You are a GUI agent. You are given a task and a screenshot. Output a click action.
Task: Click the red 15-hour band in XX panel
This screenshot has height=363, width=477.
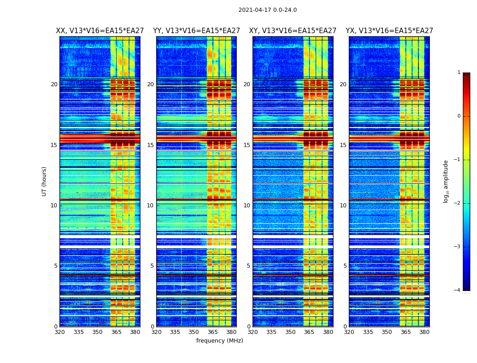(x=100, y=139)
